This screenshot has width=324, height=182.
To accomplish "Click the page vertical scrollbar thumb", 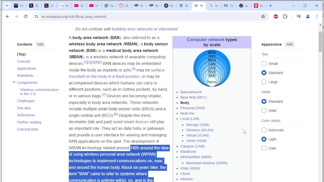I will coord(320,42).
